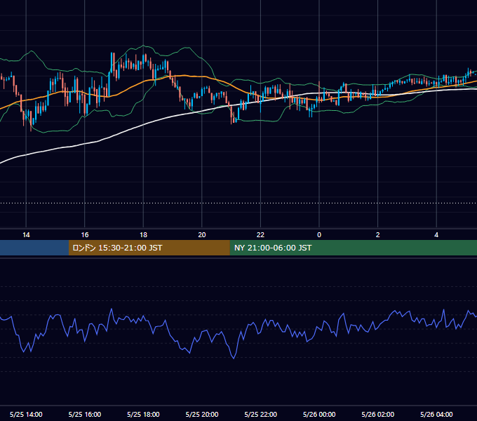The height and width of the screenshot is (421, 477).
Task: Click the 18 hour axis label
Action: coord(143,235)
